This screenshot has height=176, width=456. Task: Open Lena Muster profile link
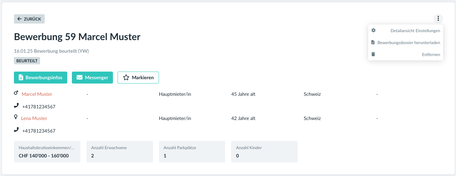[x=34, y=118]
